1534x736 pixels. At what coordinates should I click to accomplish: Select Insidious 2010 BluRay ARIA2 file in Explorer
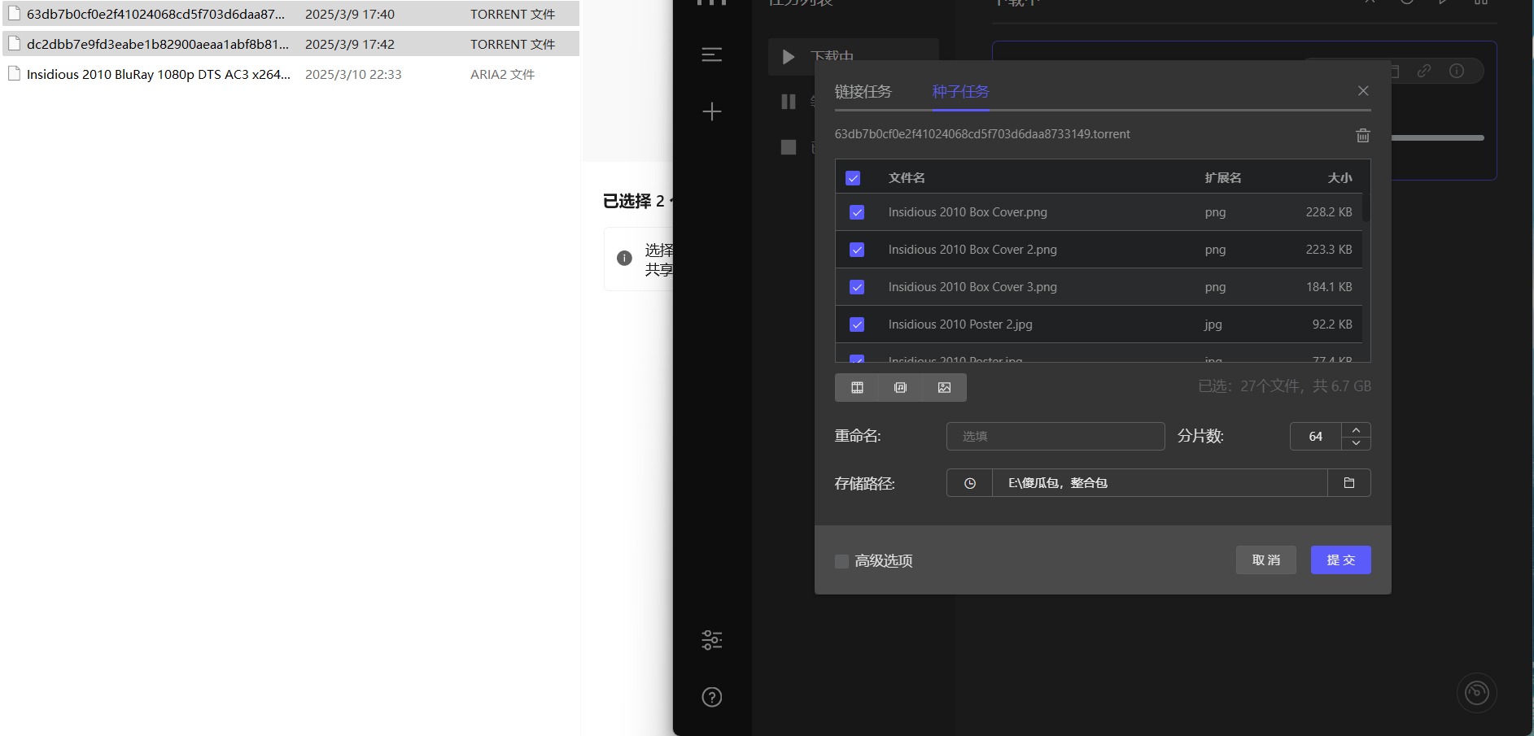point(291,74)
